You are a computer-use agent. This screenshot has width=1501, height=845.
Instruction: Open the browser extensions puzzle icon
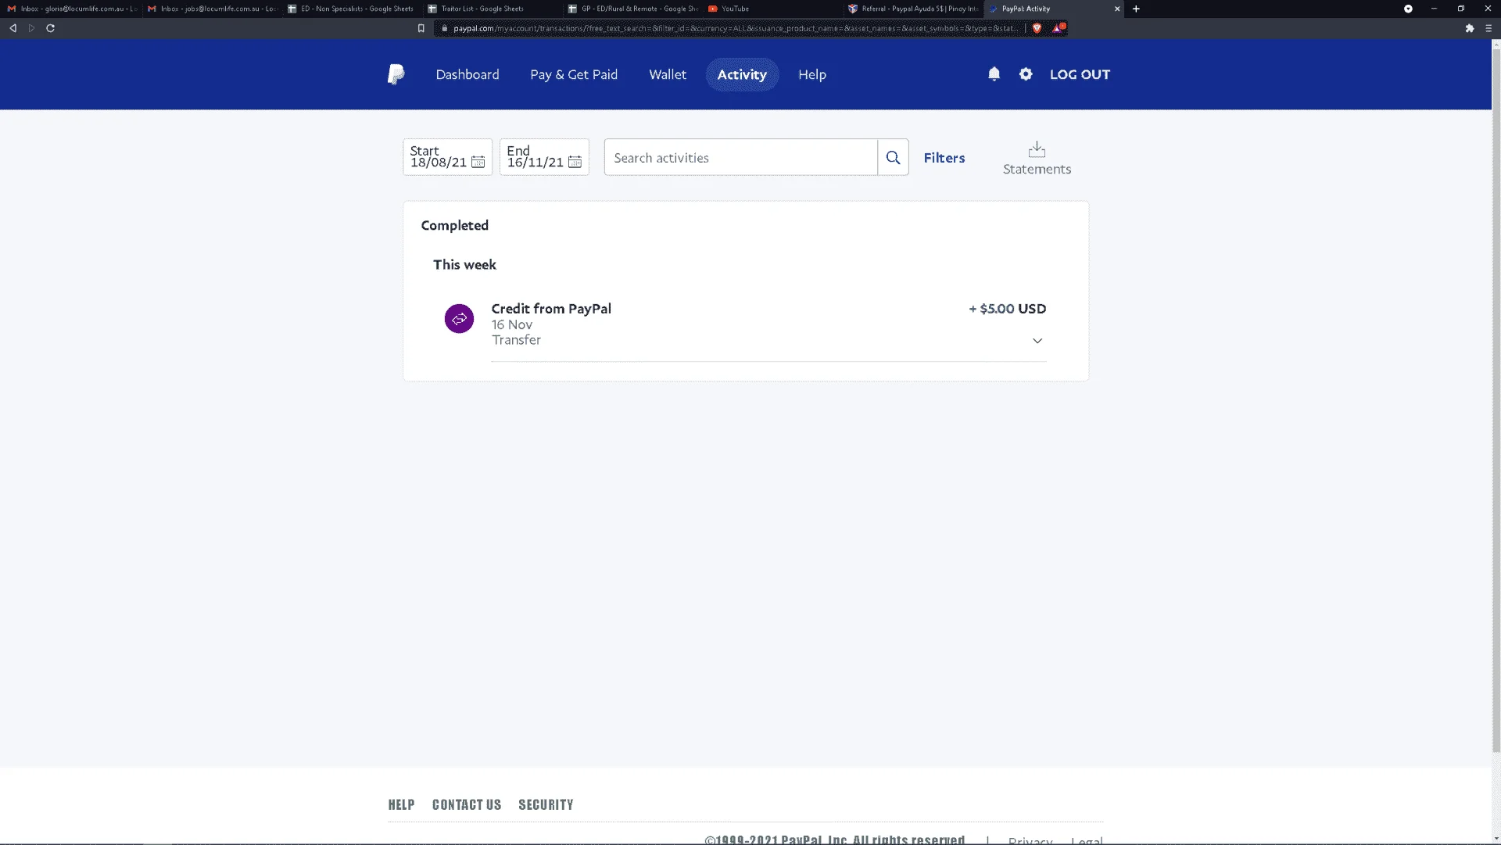click(1470, 28)
